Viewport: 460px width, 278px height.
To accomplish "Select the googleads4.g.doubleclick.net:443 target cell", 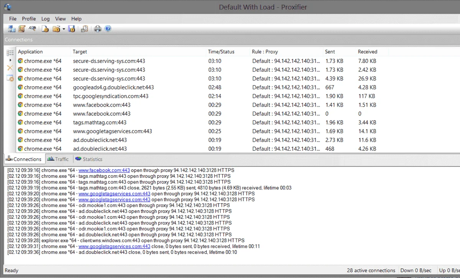I will tap(113, 87).
